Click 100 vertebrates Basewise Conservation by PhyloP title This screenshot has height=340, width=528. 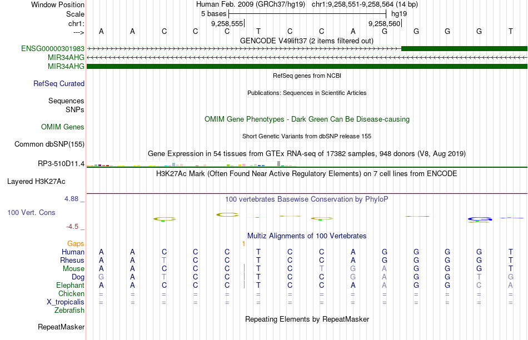(x=307, y=199)
